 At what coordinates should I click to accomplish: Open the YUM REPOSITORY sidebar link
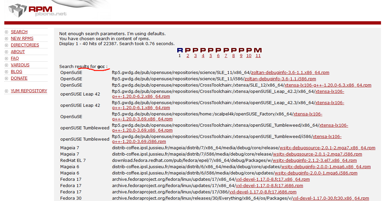29,91
